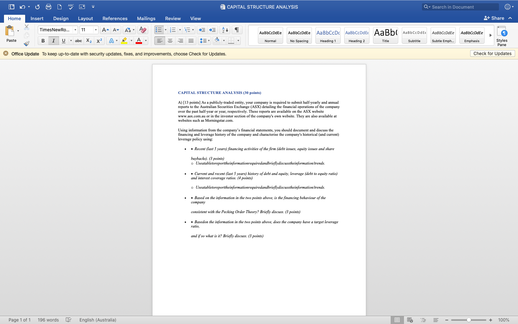Viewport: 518px width, 324px height.
Task: Toggle subscript formatting
Action: 88,41
